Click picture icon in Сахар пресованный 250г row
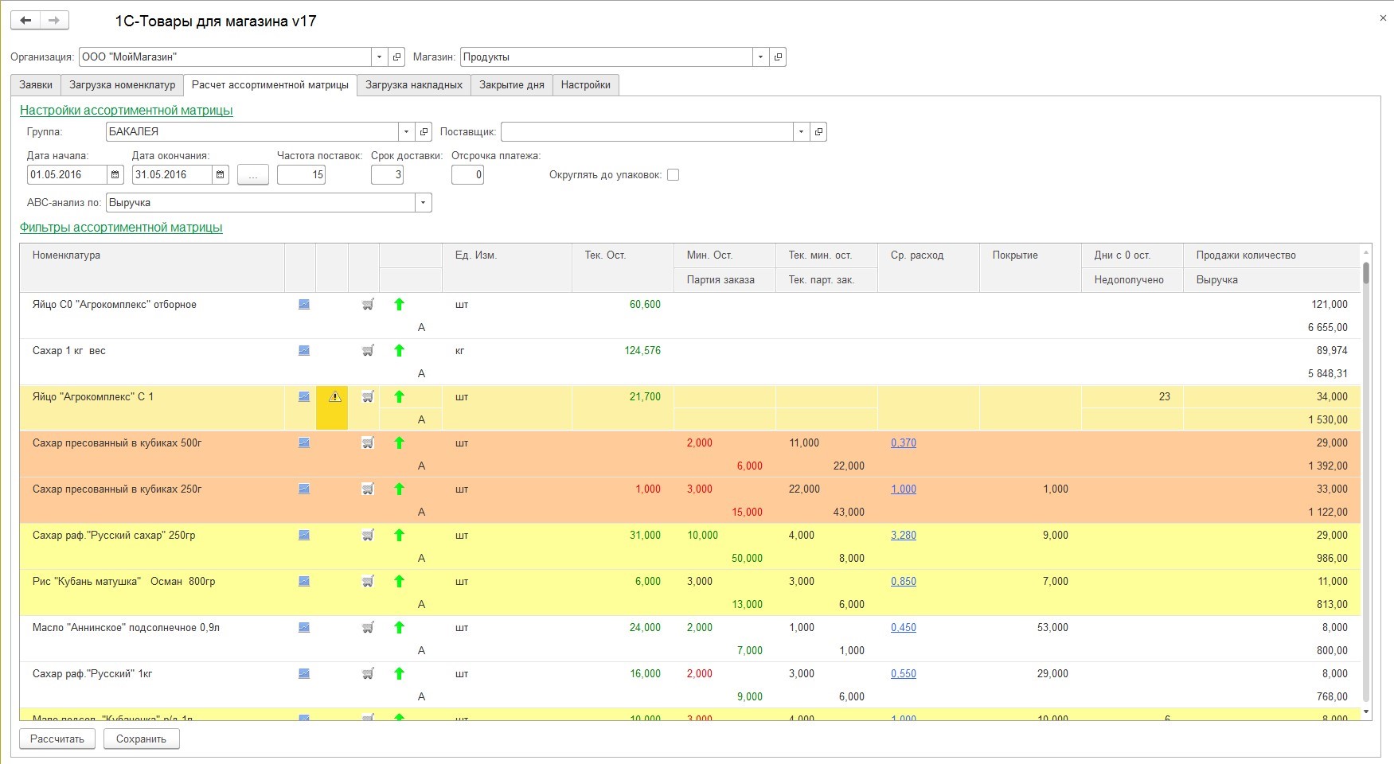The image size is (1394, 764). pyautogui.click(x=304, y=489)
